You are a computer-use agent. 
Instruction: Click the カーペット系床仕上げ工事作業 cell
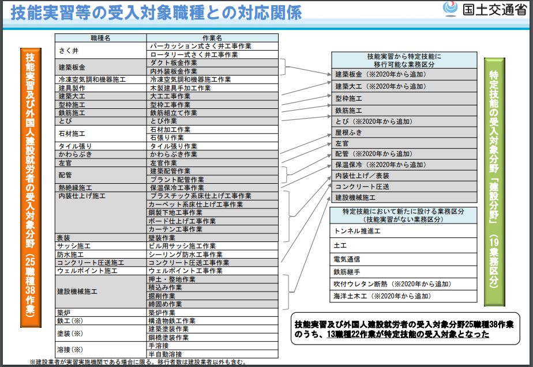tap(212, 205)
